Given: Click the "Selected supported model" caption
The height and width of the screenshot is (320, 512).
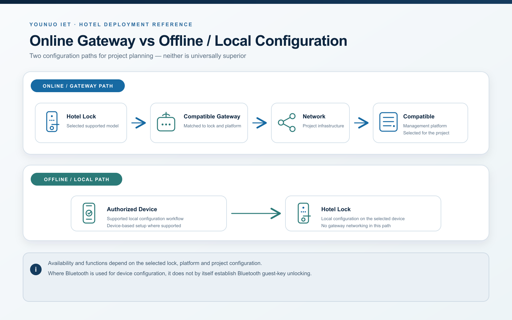Looking at the screenshot, I should [92, 126].
